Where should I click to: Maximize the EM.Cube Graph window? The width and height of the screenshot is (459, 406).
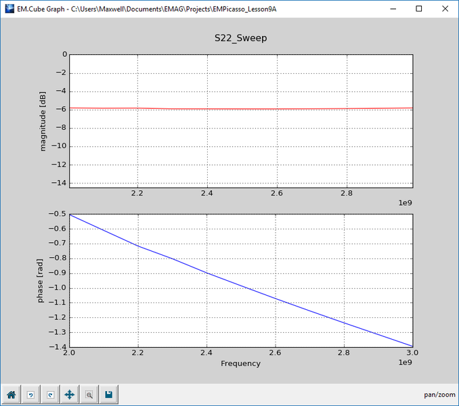pyautogui.click(x=419, y=9)
